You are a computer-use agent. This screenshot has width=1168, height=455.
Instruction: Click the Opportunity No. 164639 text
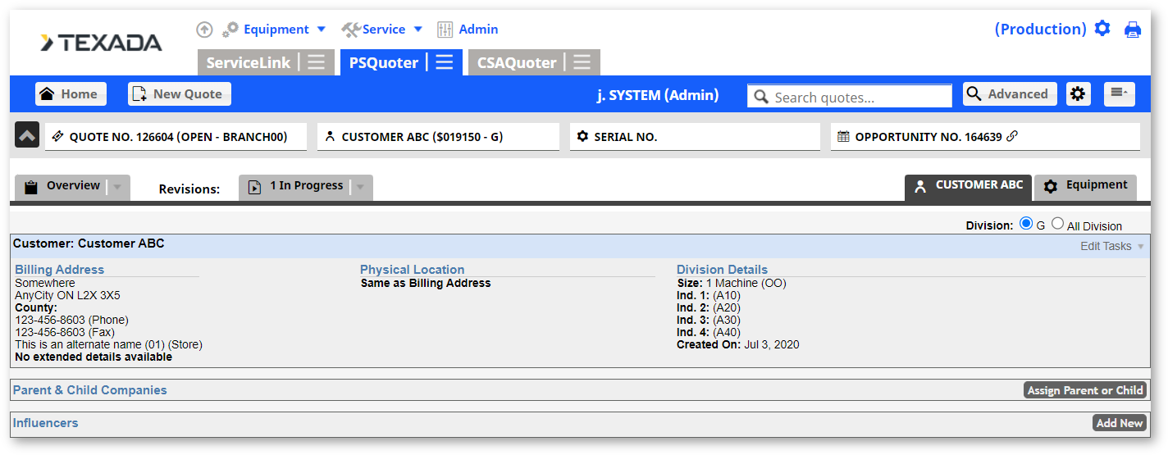click(x=928, y=137)
